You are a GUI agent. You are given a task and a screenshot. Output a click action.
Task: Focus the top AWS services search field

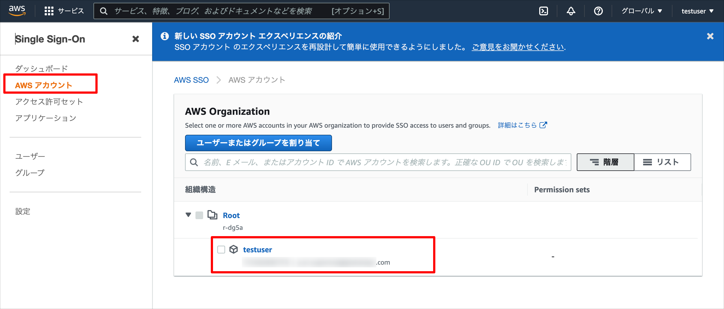pyautogui.click(x=242, y=11)
